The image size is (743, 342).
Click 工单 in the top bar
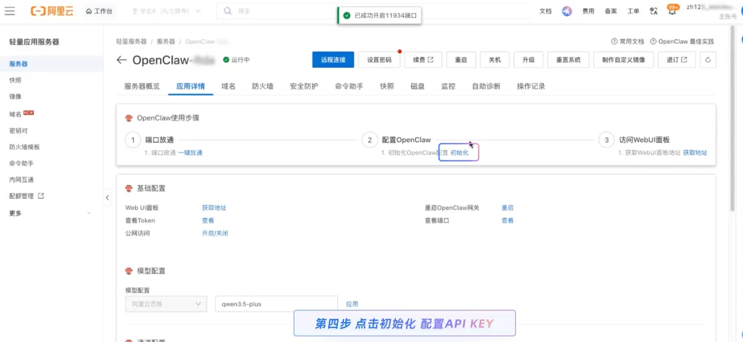[x=633, y=12]
